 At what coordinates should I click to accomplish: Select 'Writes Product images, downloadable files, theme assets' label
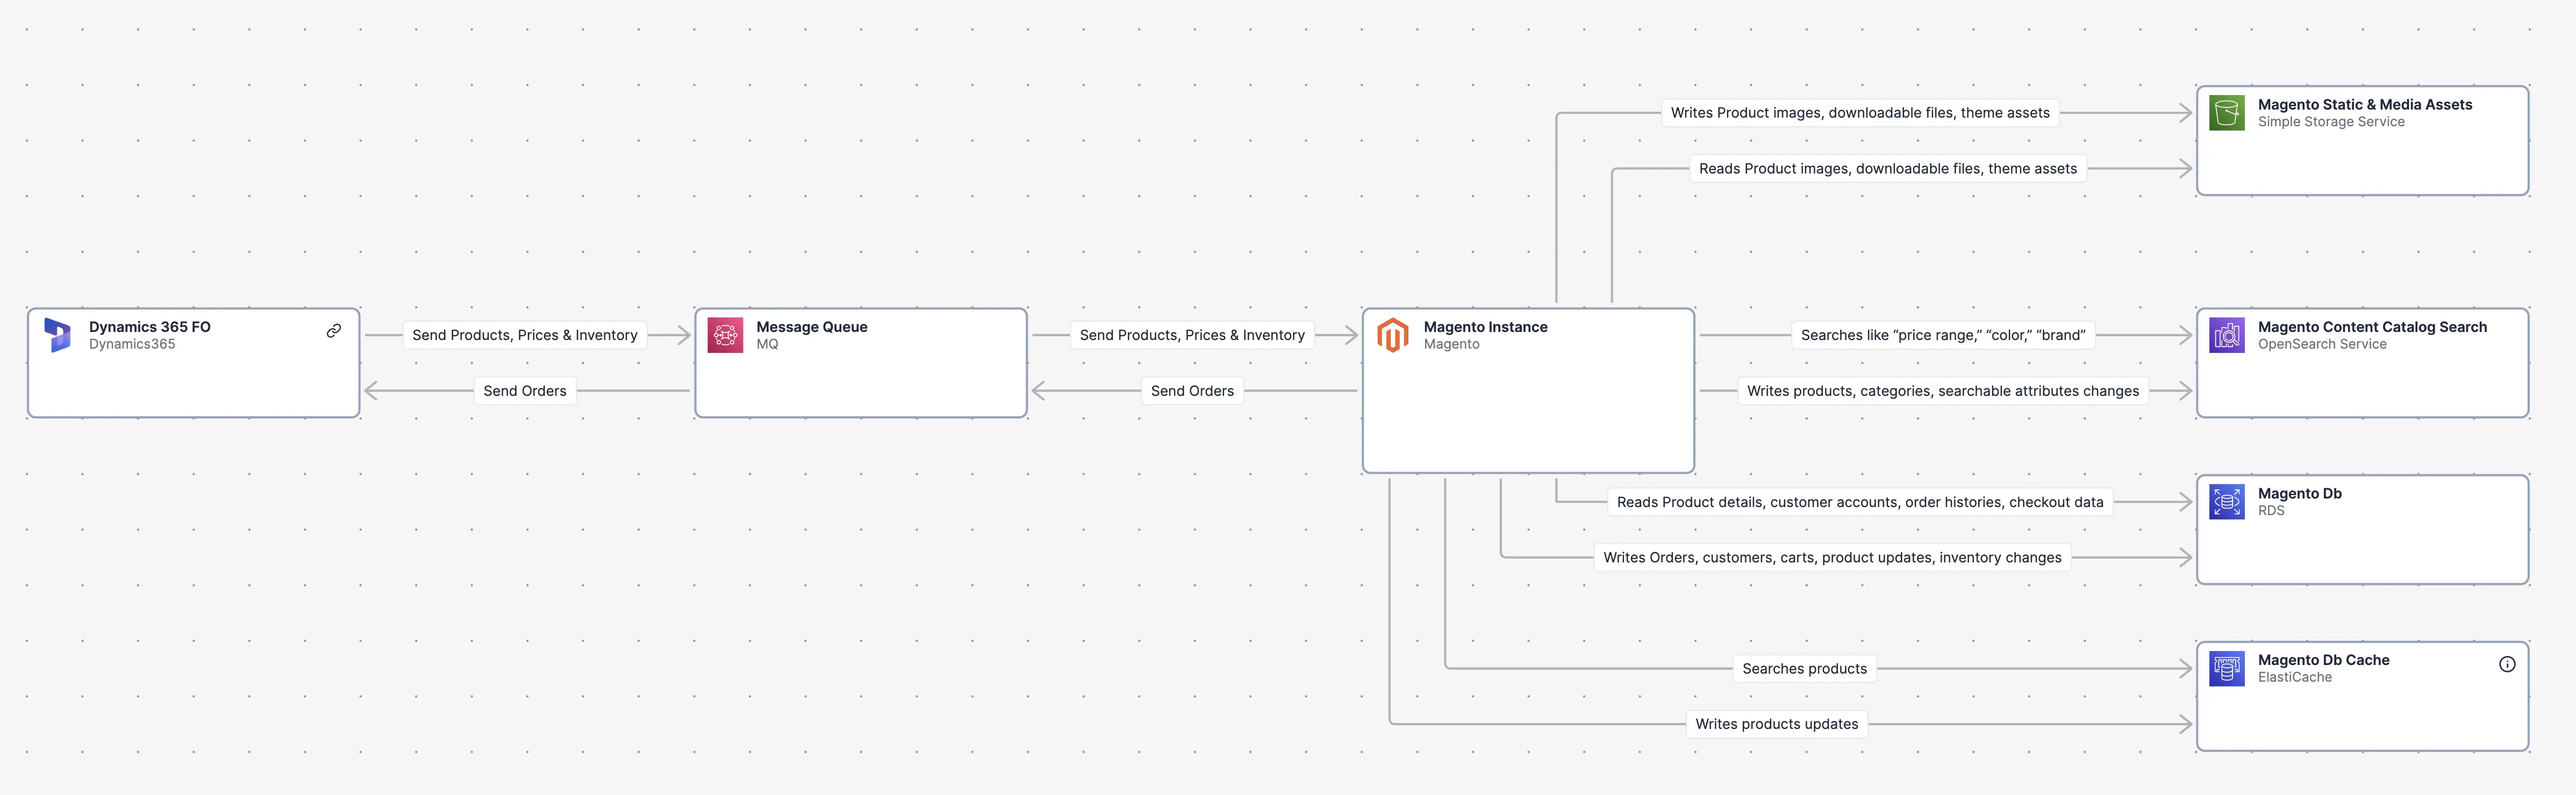pyautogui.click(x=1859, y=112)
